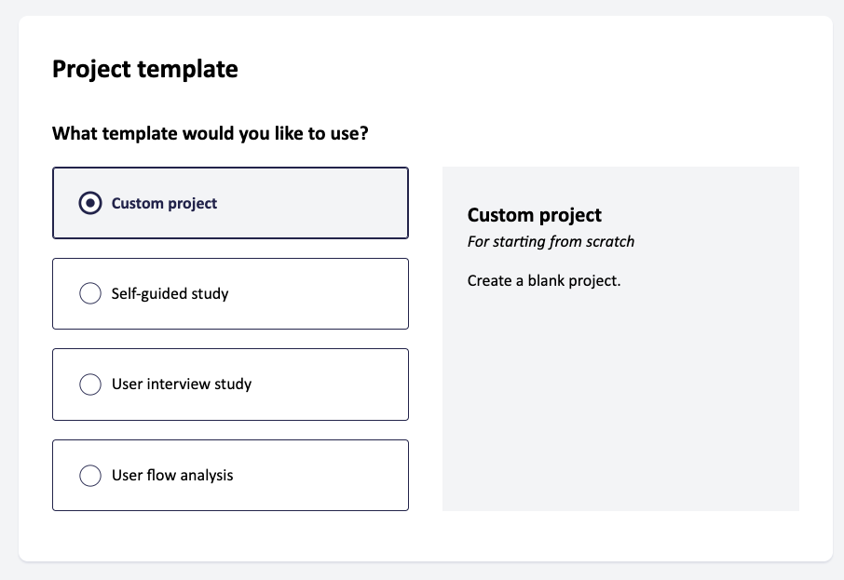Click empty space inside Self-guided study card
The width and height of the screenshot is (844, 580).
point(326,293)
